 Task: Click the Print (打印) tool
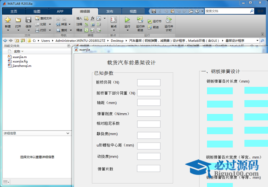pyautogui.click(x=41, y=30)
